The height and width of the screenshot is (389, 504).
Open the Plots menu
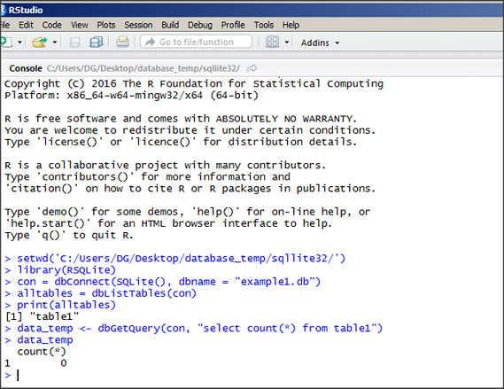[106, 25]
